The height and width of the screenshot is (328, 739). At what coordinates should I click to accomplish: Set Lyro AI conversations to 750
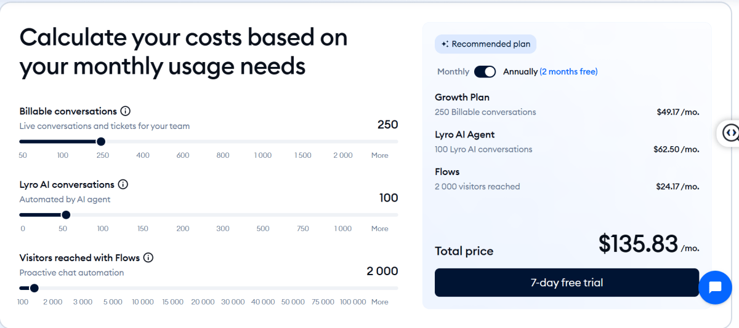pos(303,228)
